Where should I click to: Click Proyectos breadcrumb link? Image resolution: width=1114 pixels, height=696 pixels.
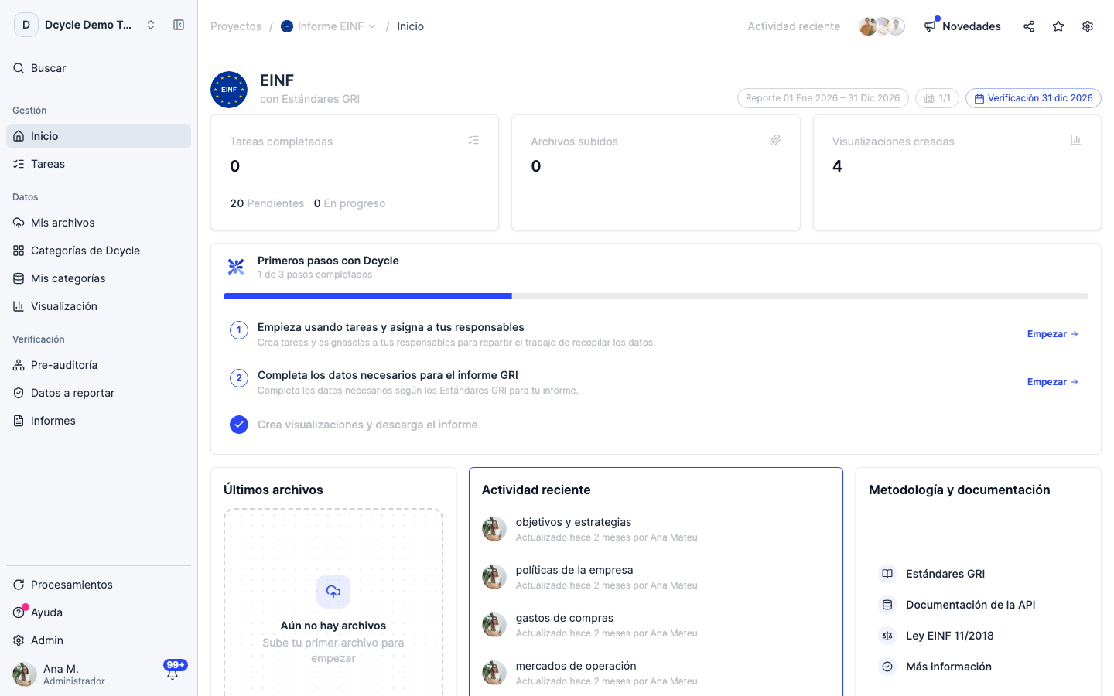[236, 26]
